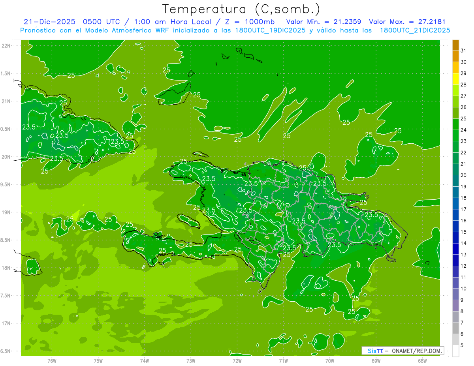Click the "70W" longitude axis label
Viewport: 474px width, 366px height.
330,360
